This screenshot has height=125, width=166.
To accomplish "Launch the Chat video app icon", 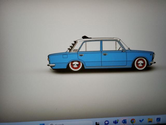I will (107, 122).
